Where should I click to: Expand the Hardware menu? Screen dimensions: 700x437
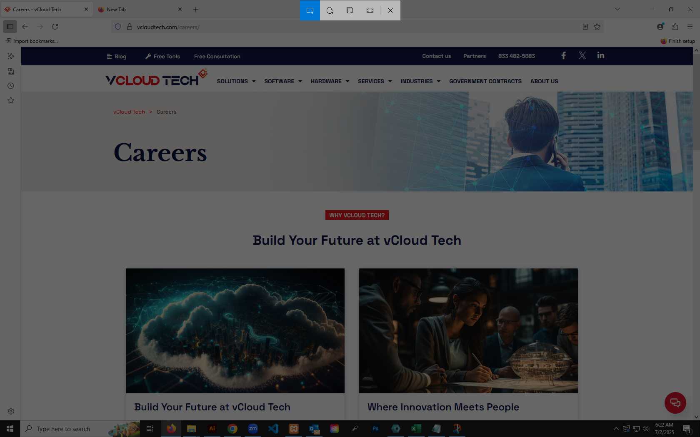(x=330, y=81)
